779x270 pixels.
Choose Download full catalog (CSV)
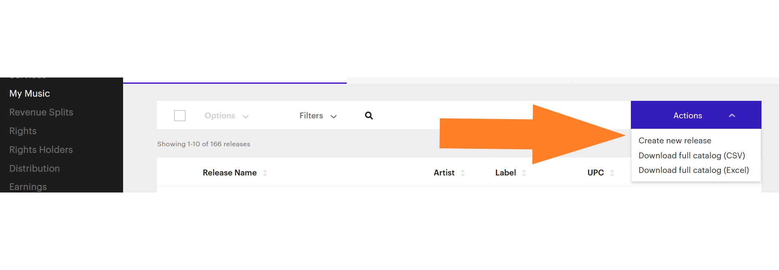692,155
